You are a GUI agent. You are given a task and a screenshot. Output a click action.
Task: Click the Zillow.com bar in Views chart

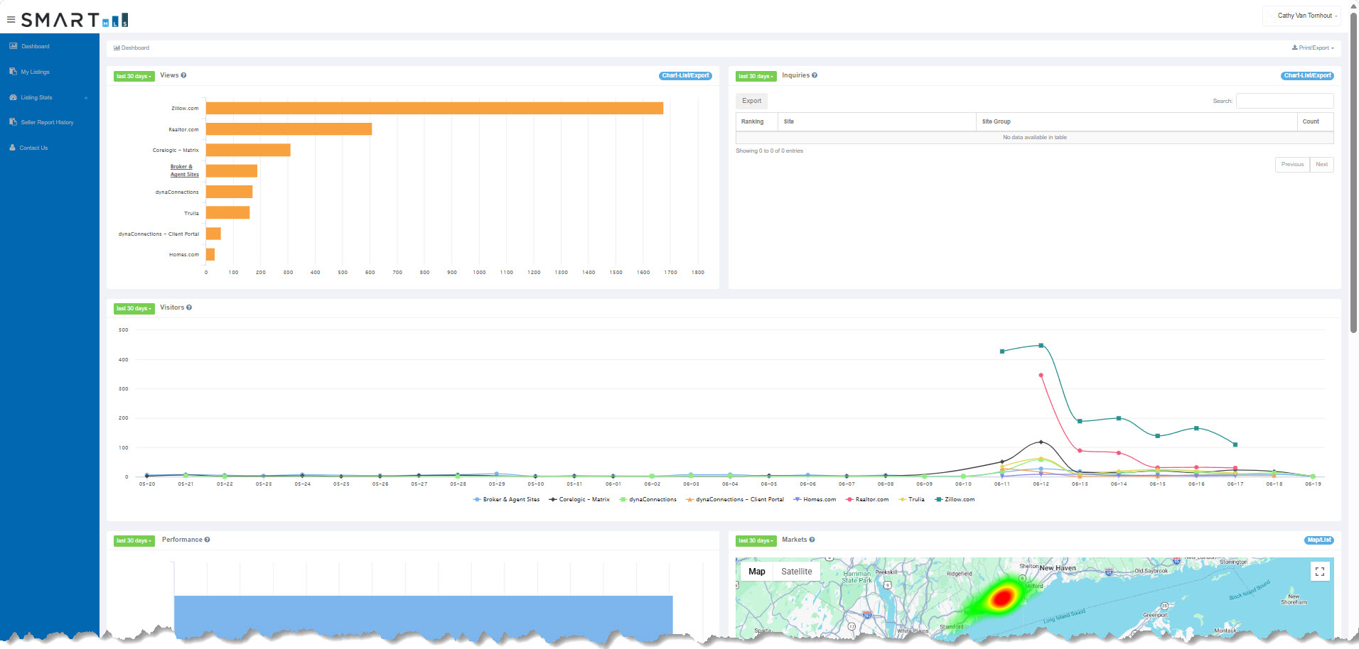pos(434,108)
